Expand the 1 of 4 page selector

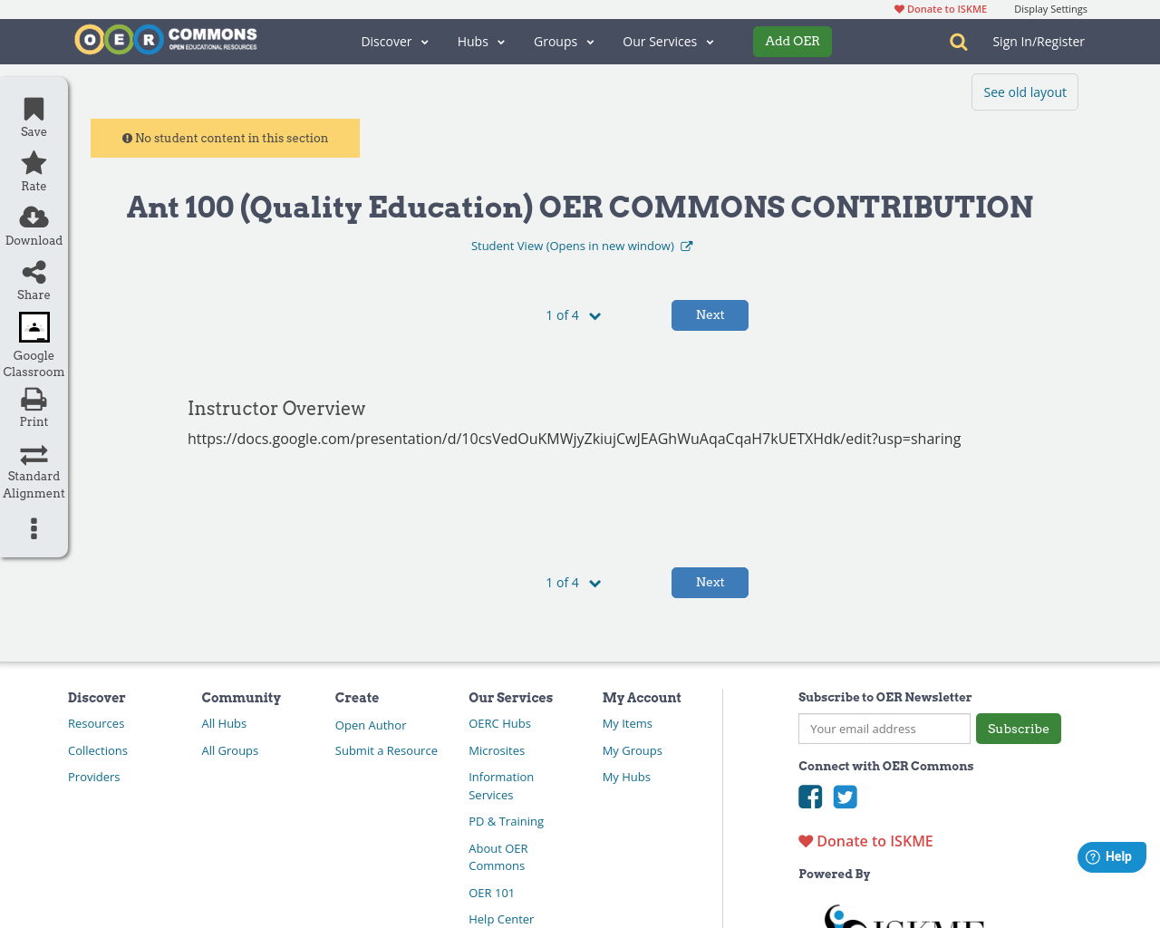coord(573,314)
